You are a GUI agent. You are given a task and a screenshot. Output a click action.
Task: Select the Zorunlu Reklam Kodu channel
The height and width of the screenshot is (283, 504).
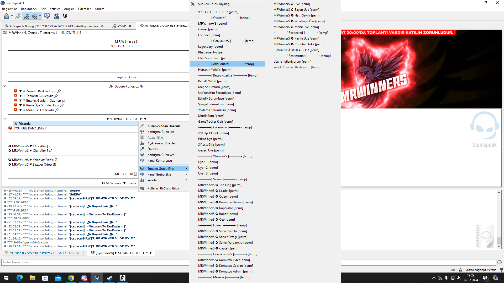pos(41,91)
